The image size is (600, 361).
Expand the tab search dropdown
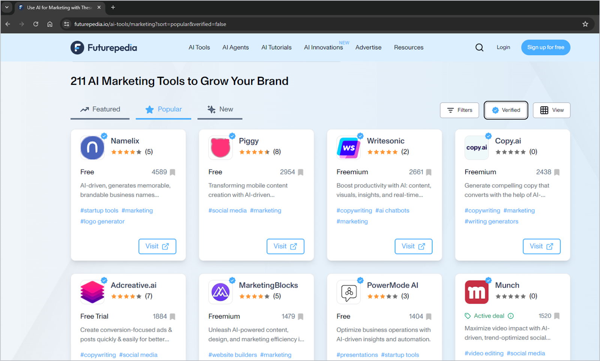pos(7,7)
